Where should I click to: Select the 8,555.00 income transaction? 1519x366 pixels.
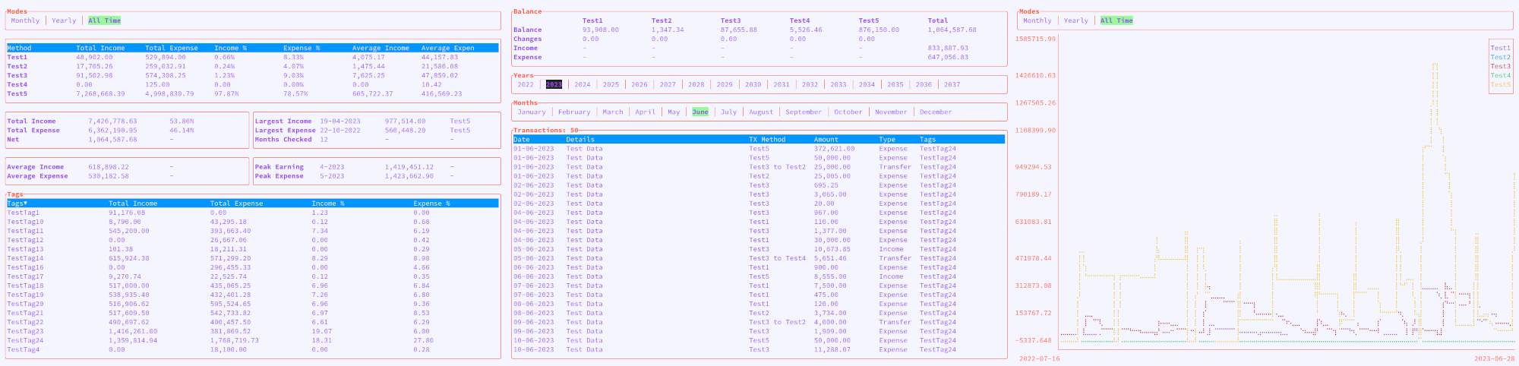758,276
